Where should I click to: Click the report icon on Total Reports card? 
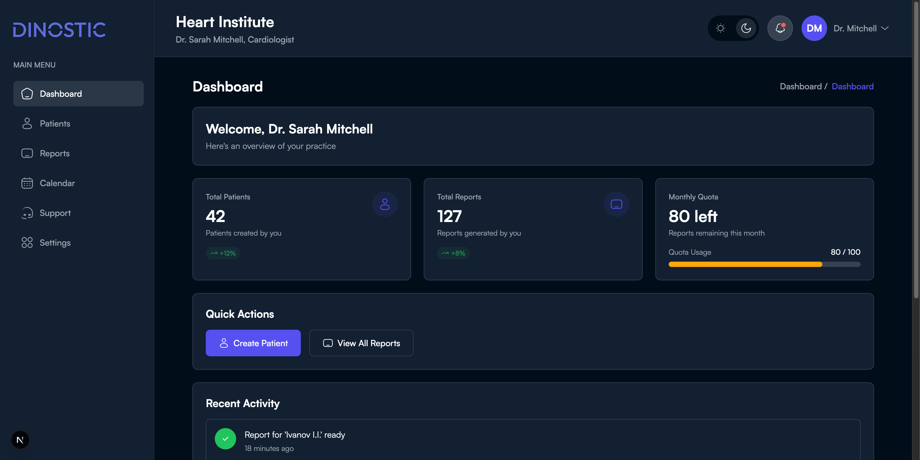[616, 204]
